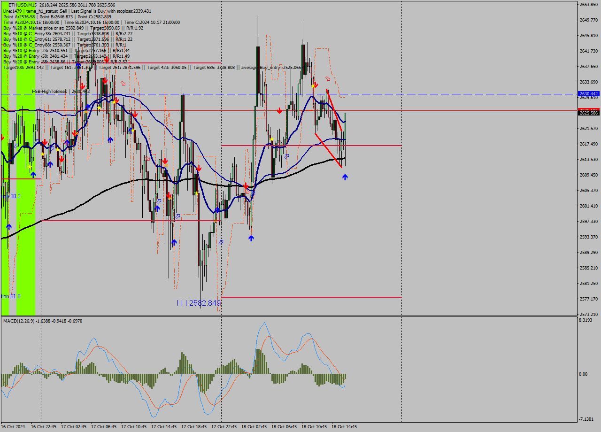
Task: Click the 2637.650 price axis label
Action: (x=588, y=67)
